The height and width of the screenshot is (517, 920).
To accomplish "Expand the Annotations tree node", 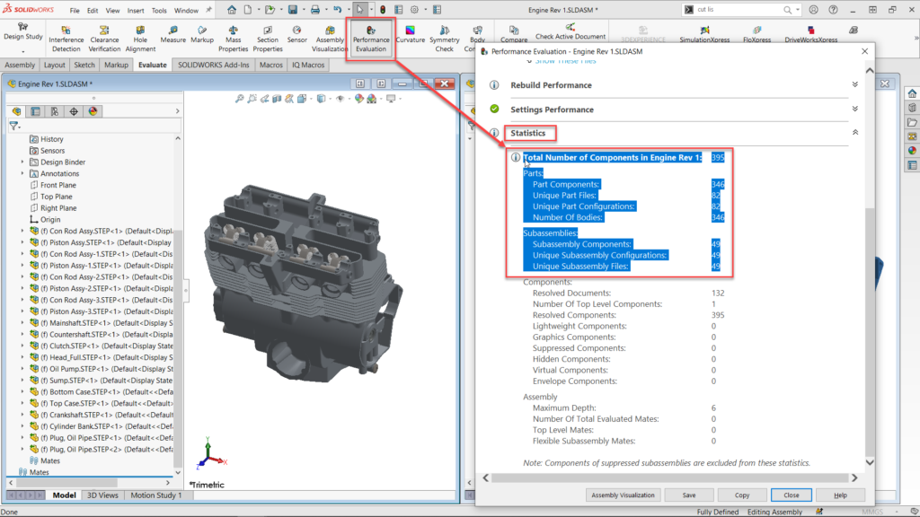I will pos(22,173).
